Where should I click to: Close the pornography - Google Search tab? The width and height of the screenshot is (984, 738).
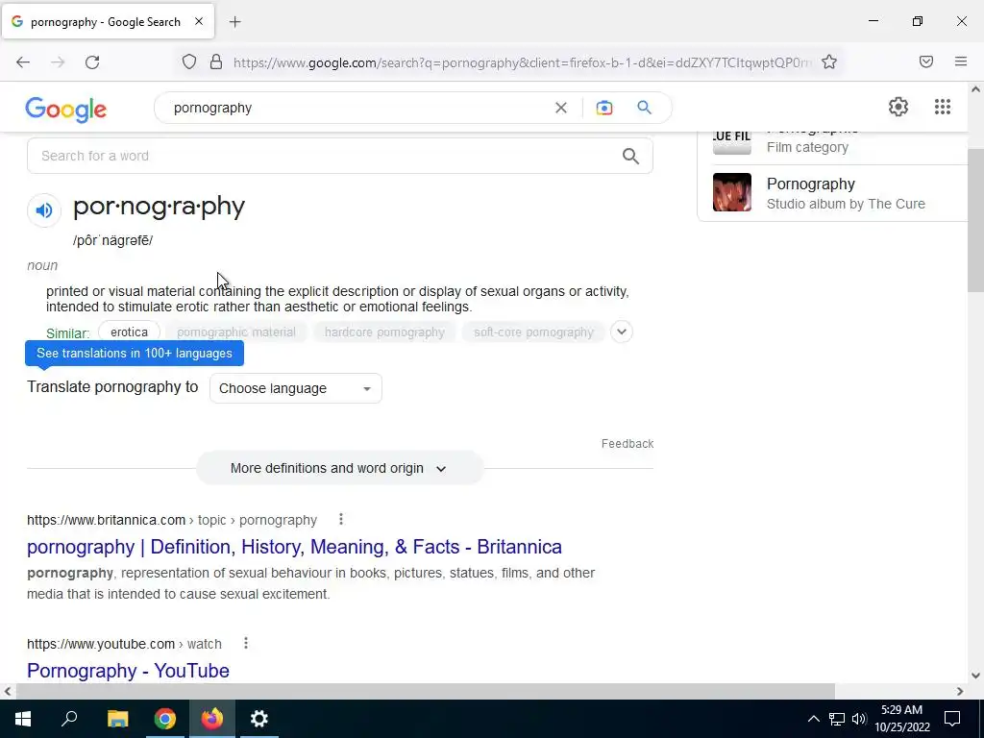point(198,21)
